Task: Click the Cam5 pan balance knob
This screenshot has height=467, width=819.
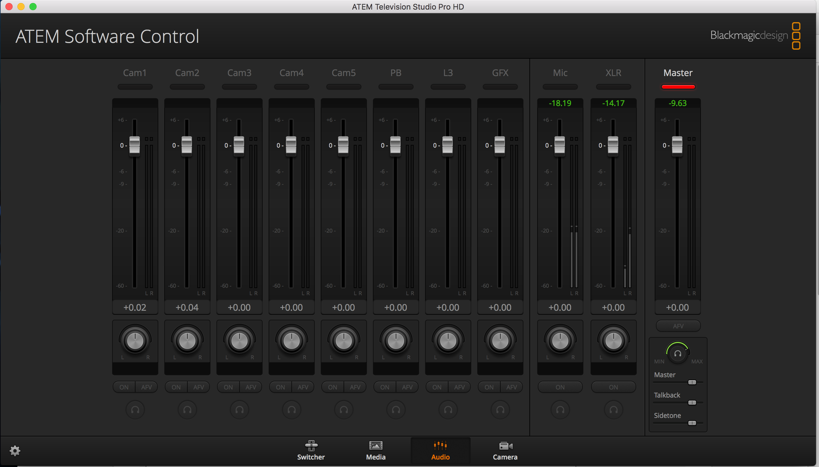Action: pos(344,341)
